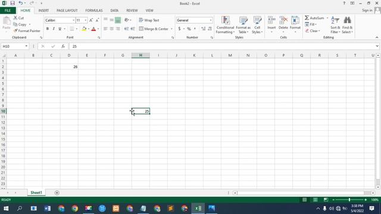Click Merge & Center button
The image size is (381, 214).
point(154,29)
